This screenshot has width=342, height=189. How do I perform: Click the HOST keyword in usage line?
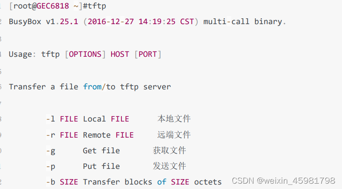pos(120,54)
